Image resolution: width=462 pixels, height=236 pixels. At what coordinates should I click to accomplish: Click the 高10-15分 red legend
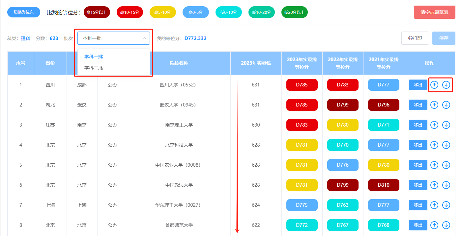(x=130, y=12)
